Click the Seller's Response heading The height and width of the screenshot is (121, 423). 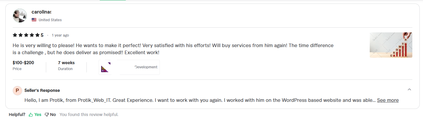pos(42,90)
